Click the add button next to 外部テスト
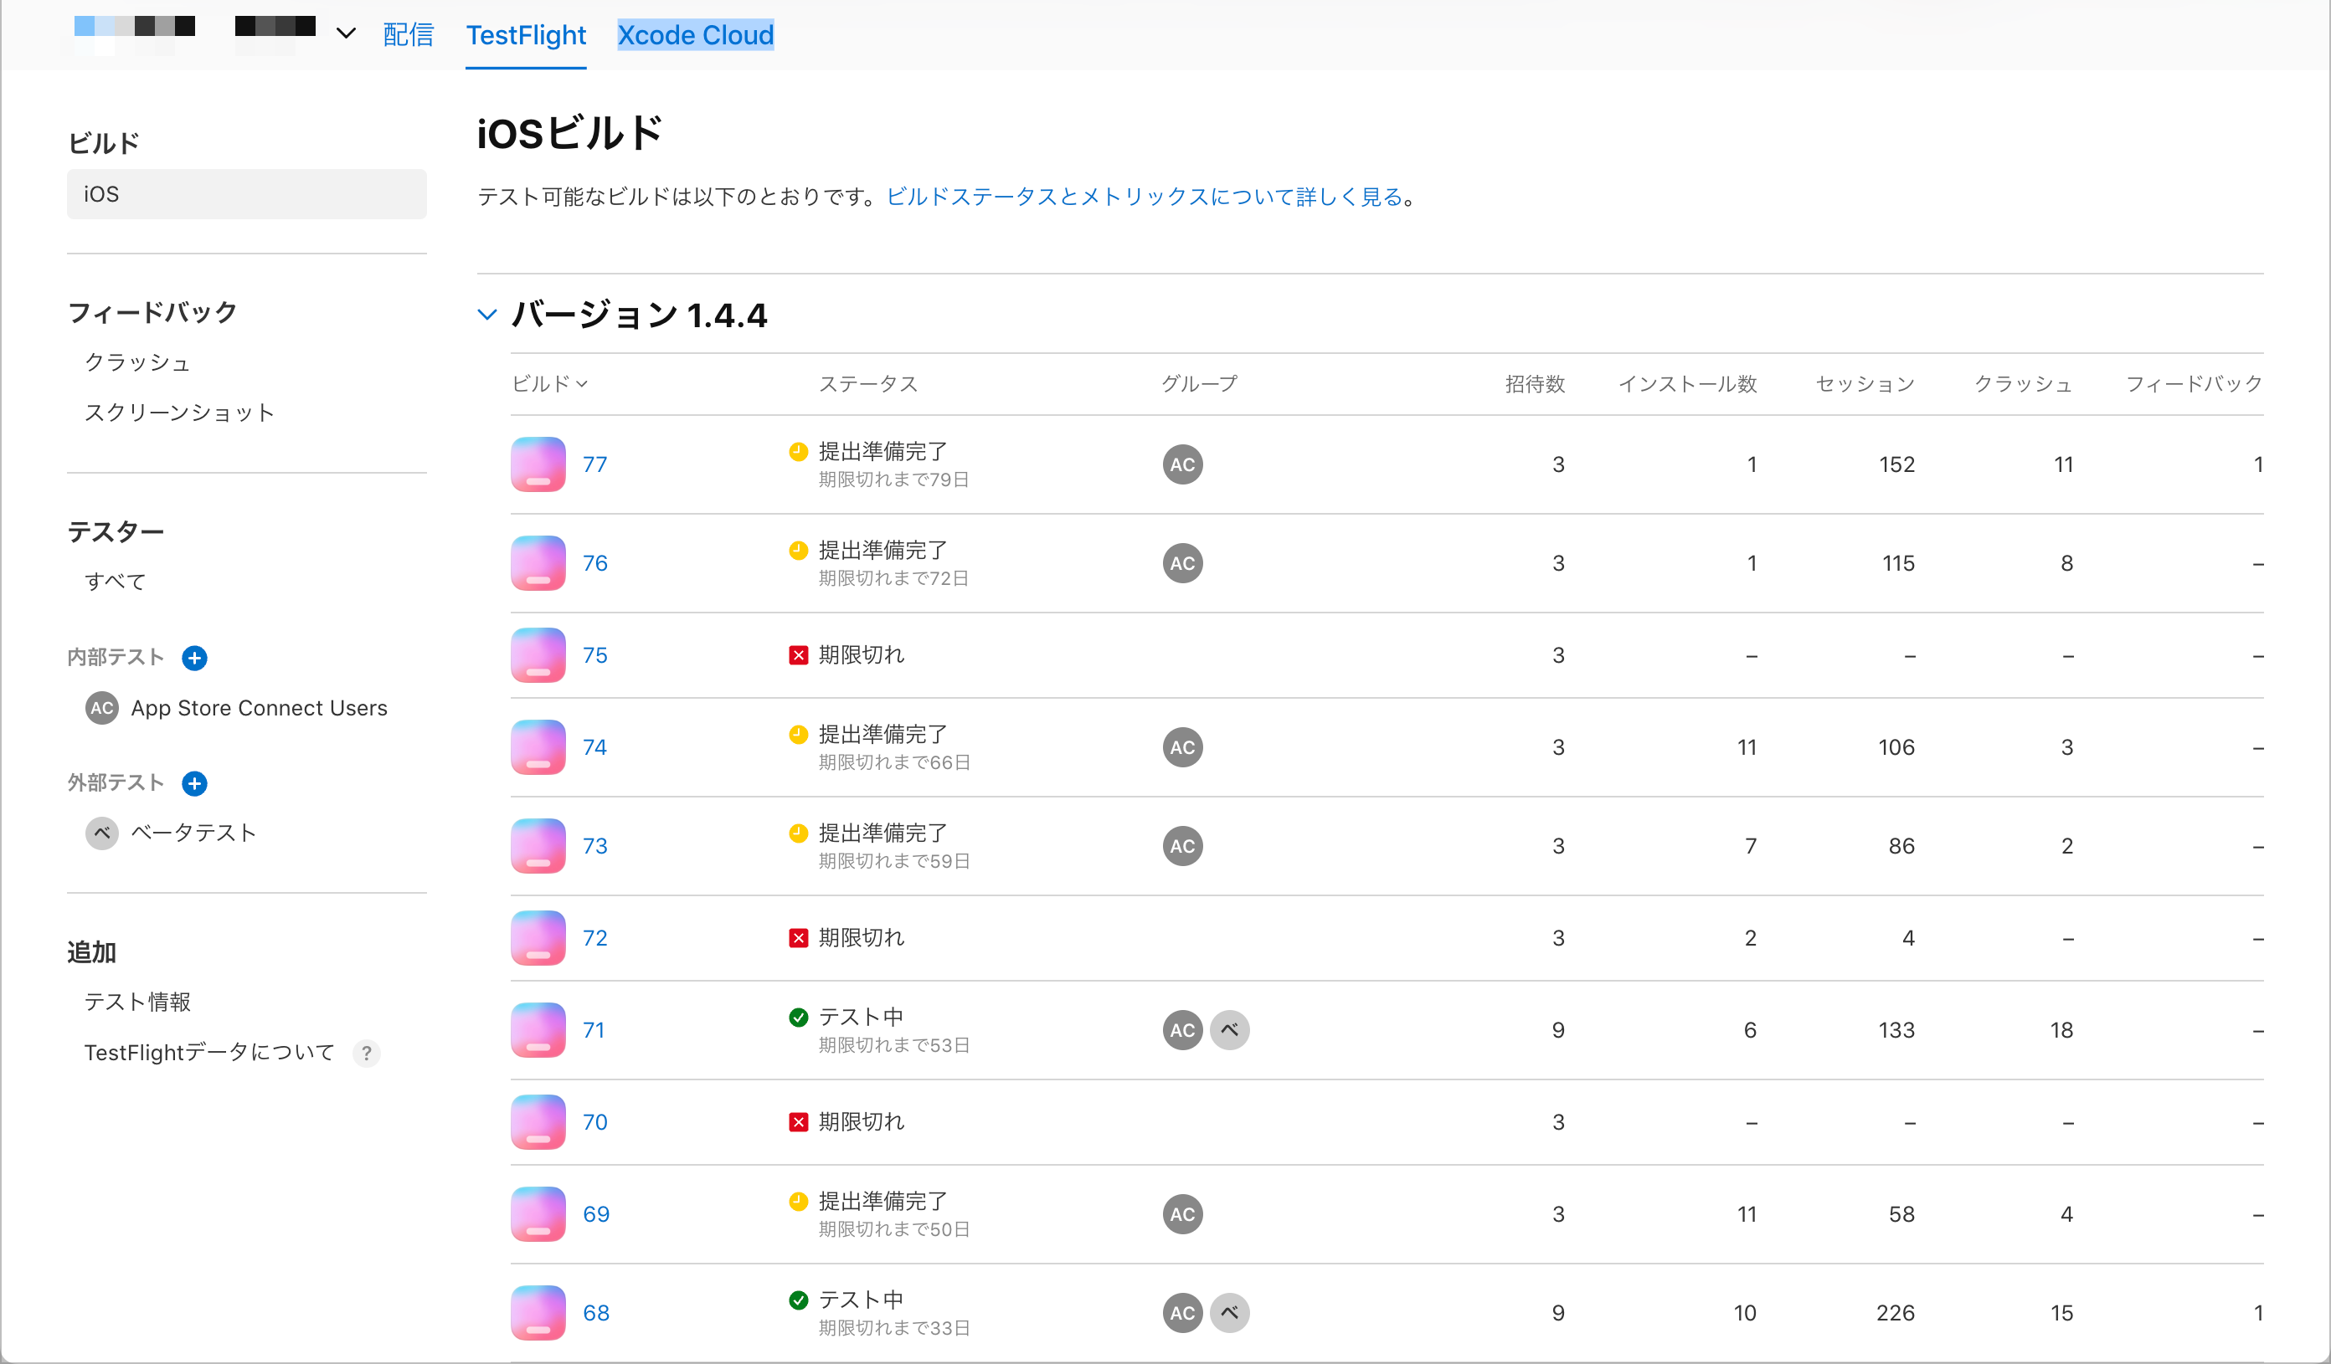 pos(194,783)
